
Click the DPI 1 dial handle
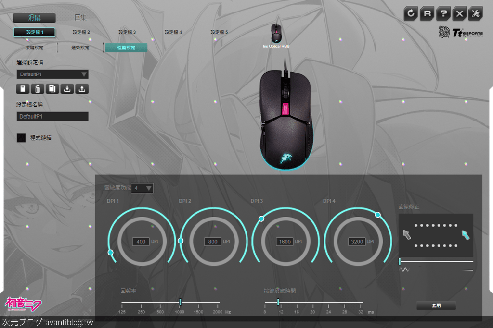pyautogui.click(x=110, y=253)
